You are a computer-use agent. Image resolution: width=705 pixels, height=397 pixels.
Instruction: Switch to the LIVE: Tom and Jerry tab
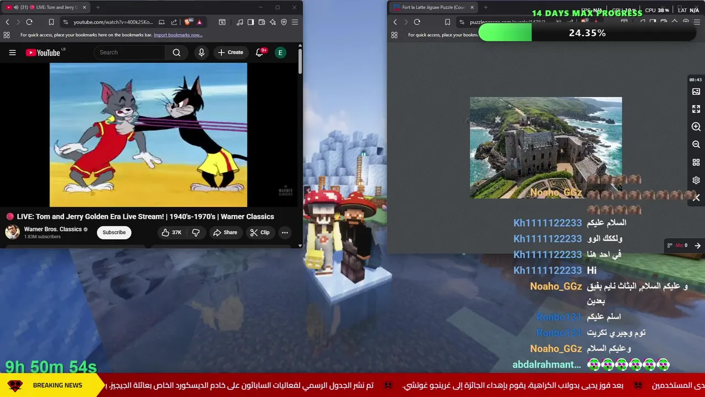click(x=47, y=7)
